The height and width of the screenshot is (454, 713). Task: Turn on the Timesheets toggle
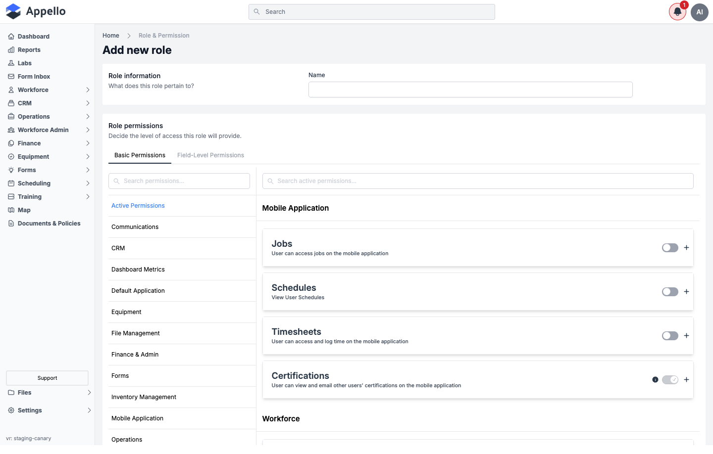[x=670, y=336]
